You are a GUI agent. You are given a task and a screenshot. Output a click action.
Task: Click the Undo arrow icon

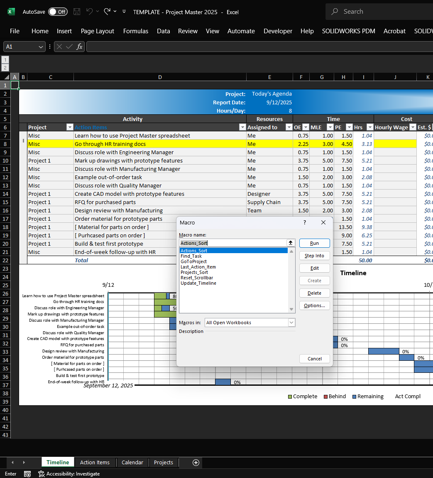pyautogui.click(x=90, y=12)
